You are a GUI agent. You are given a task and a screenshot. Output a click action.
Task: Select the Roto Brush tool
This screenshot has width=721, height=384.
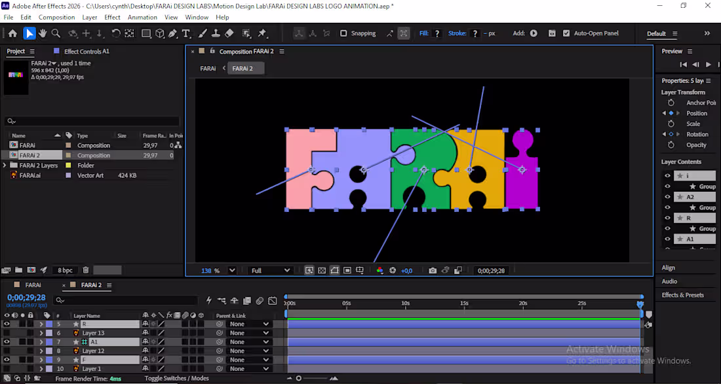[x=246, y=33]
